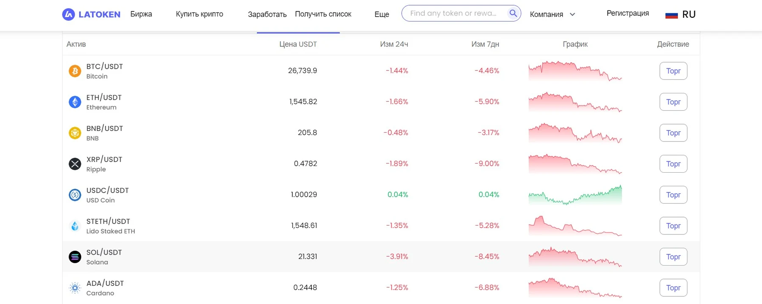Viewport: 762px width, 304px height.
Task: Select the XRP/USDT pair name
Action: 104,159
